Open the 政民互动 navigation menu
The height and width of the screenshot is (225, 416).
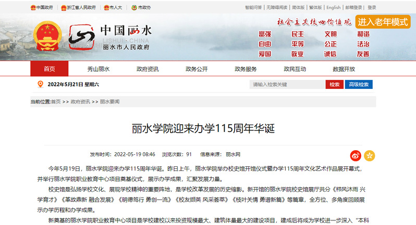[295, 69]
